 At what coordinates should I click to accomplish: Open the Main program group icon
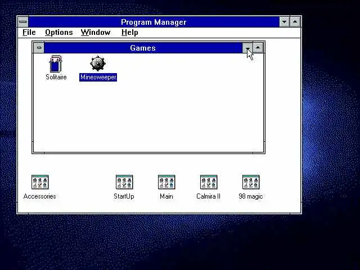166,182
